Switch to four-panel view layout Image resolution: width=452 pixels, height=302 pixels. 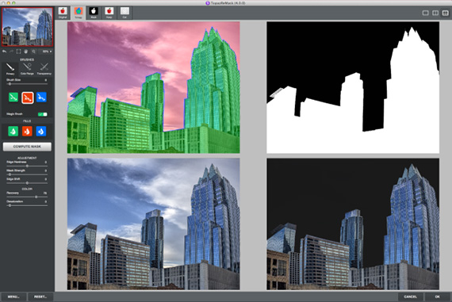[445, 13]
